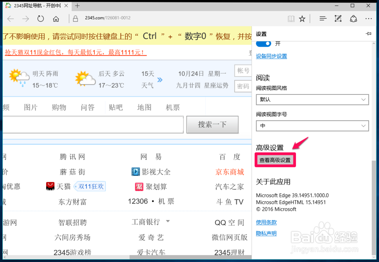Go back using the browser back arrow

click(x=11, y=19)
